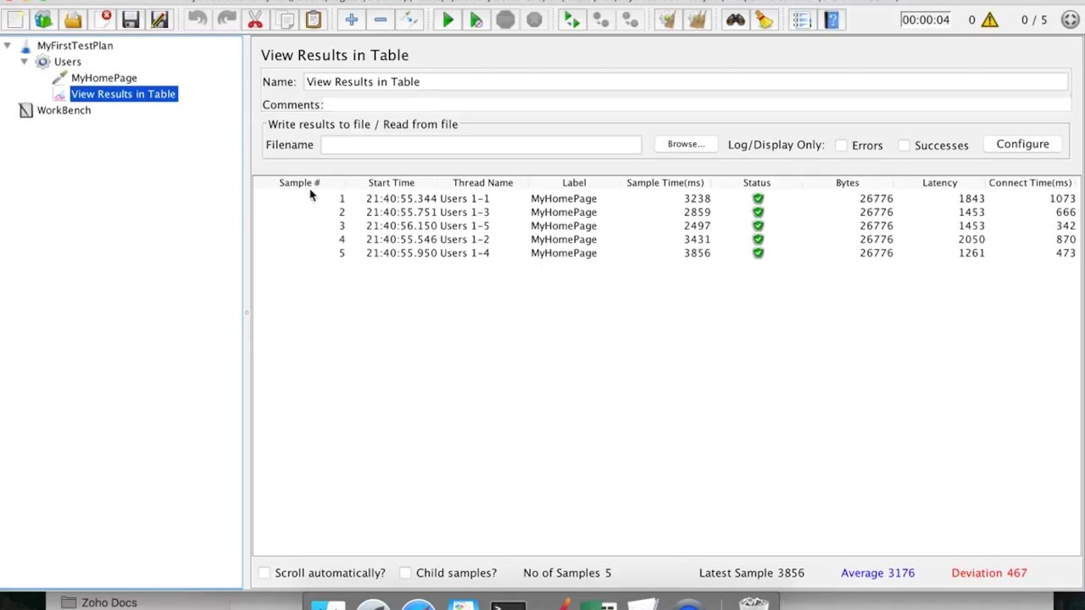Tick the Successes checkbox

[x=904, y=146]
